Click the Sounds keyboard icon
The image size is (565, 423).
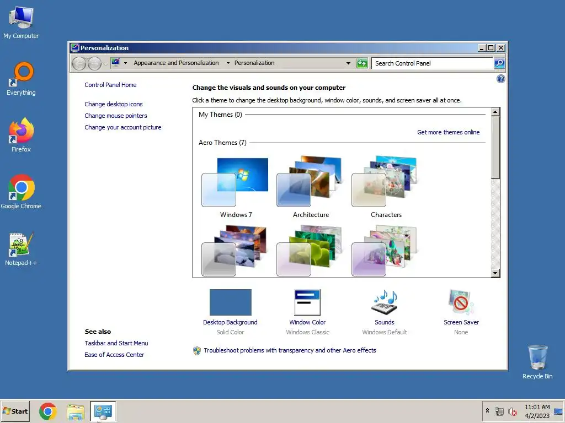click(x=385, y=302)
